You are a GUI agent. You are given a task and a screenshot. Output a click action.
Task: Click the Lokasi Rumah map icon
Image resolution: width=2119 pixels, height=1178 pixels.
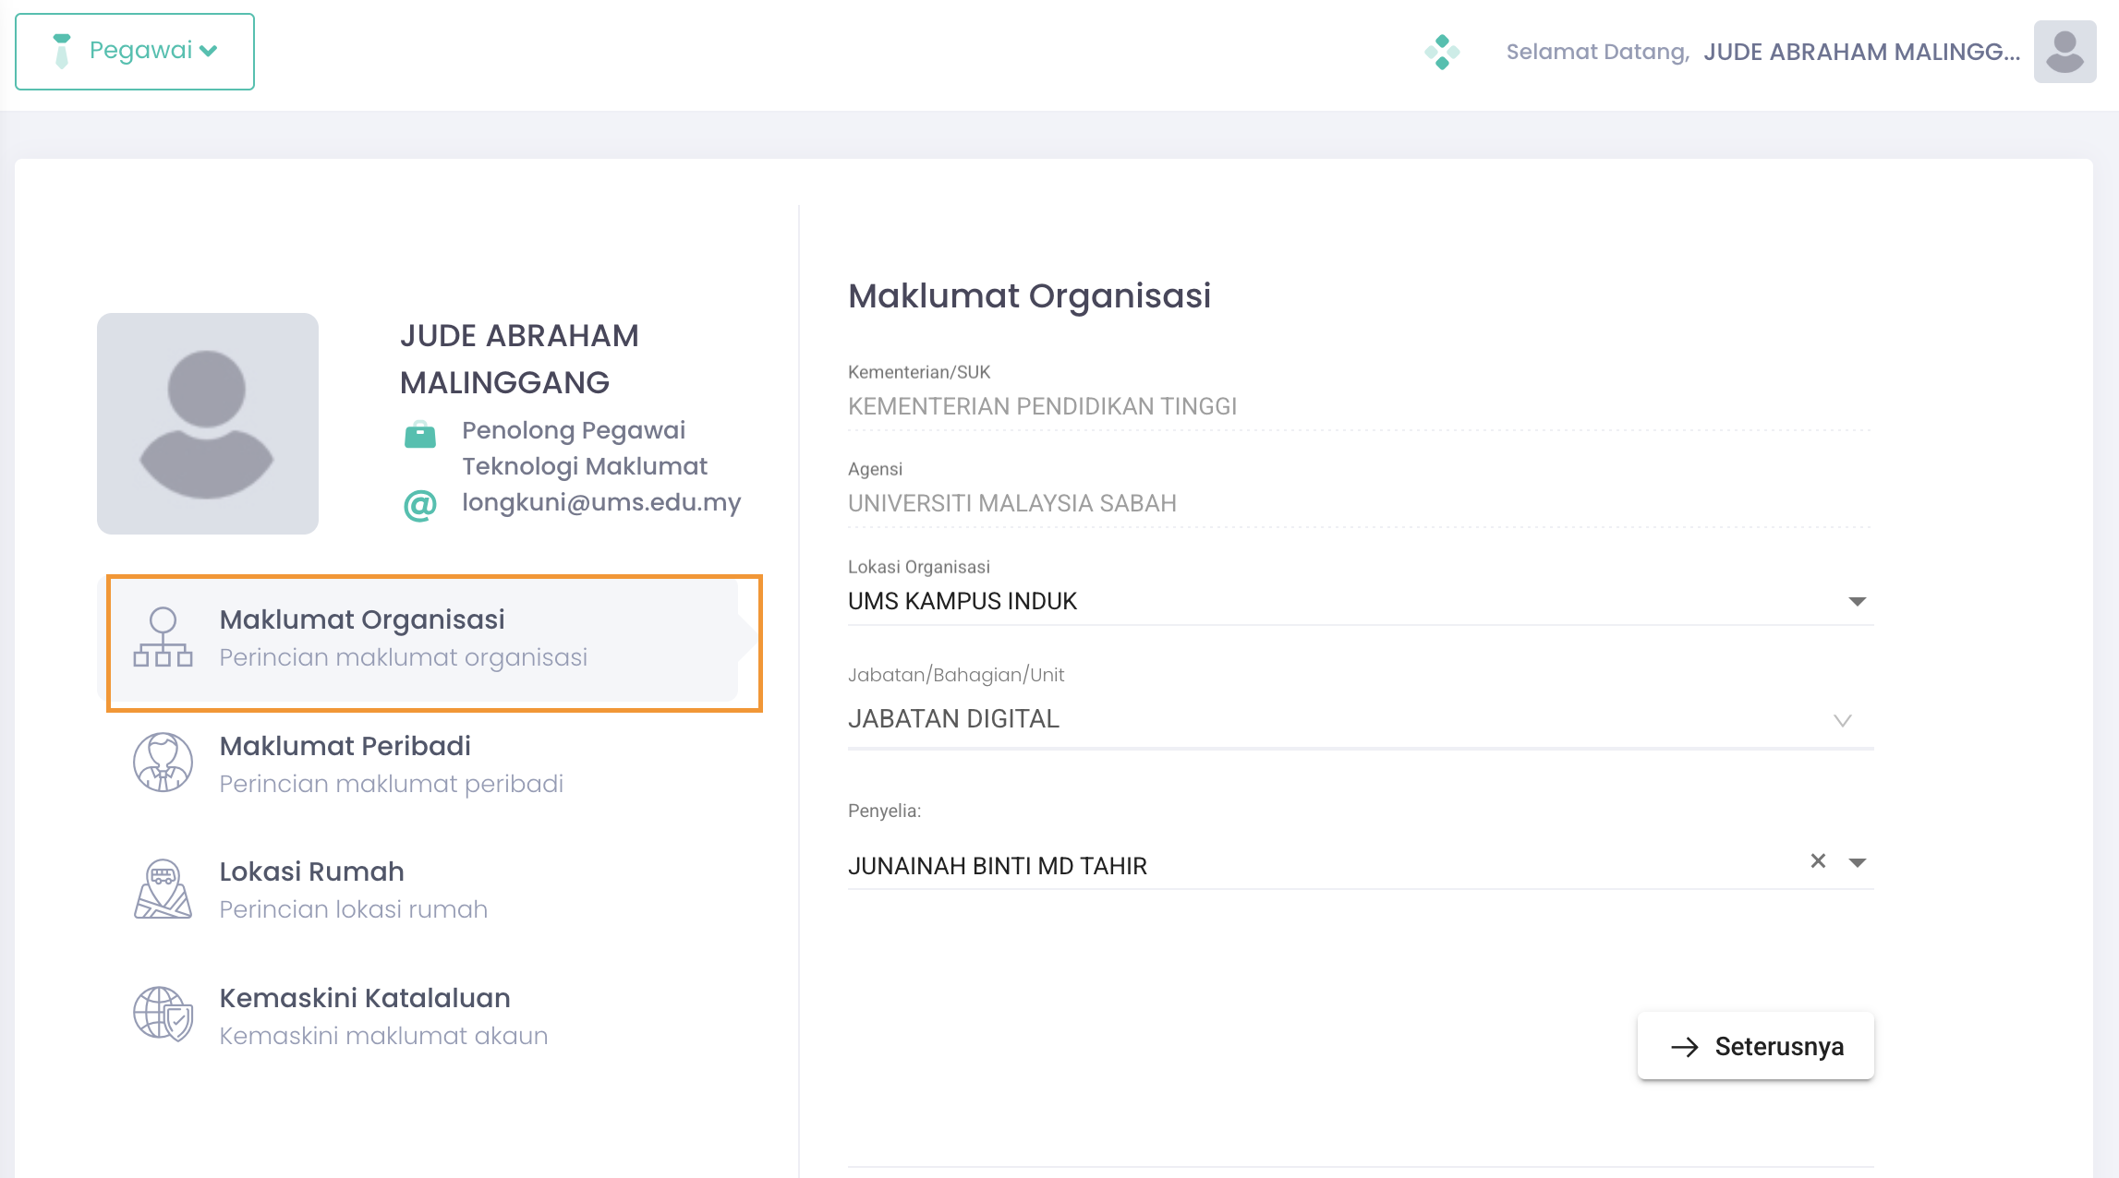coord(163,889)
